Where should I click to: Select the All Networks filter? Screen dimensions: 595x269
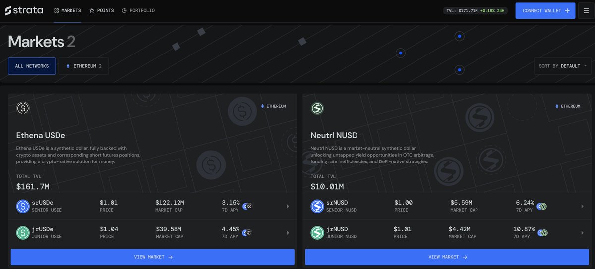[x=32, y=66]
